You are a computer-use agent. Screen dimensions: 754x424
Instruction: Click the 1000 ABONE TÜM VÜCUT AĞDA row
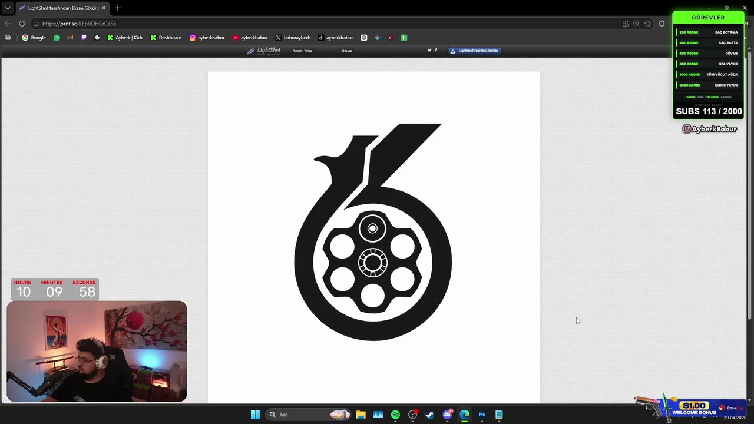708,75
